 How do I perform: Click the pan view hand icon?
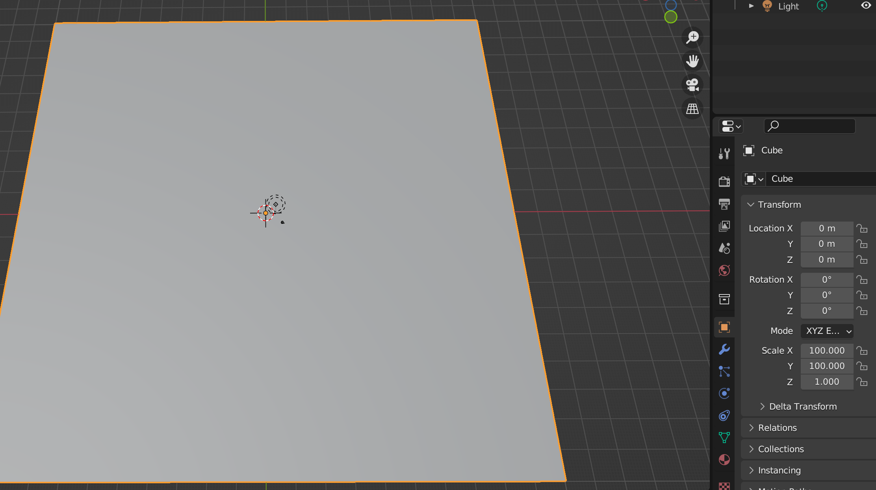coord(692,61)
